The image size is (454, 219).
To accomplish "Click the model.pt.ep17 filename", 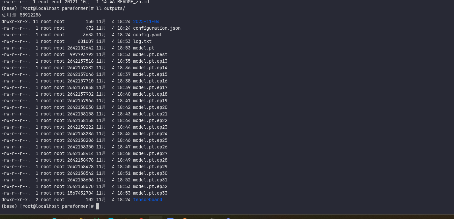I will [x=150, y=88].
